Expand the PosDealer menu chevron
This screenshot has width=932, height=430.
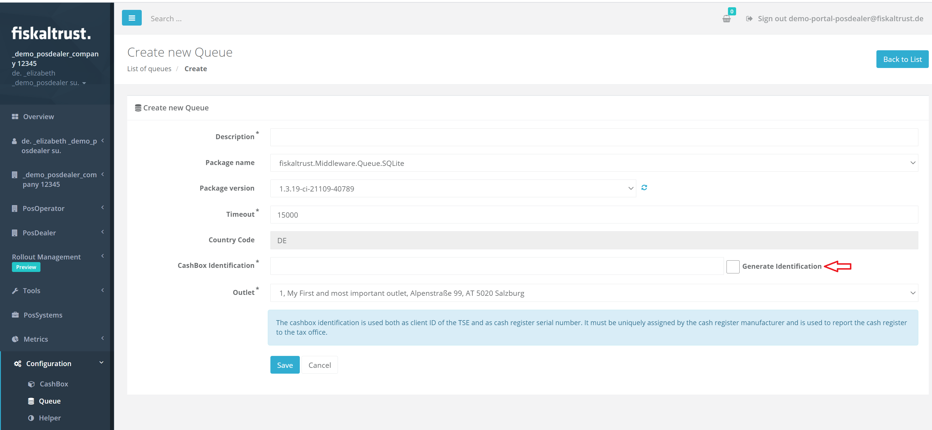tap(103, 232)
